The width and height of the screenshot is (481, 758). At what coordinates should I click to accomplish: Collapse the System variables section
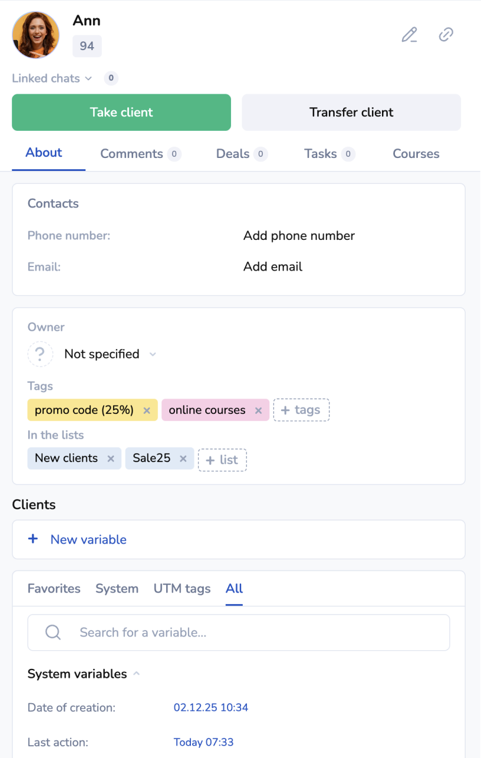click(x=136, y=674)
